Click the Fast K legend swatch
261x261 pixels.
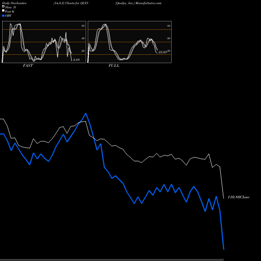click(x=3, y=10)
